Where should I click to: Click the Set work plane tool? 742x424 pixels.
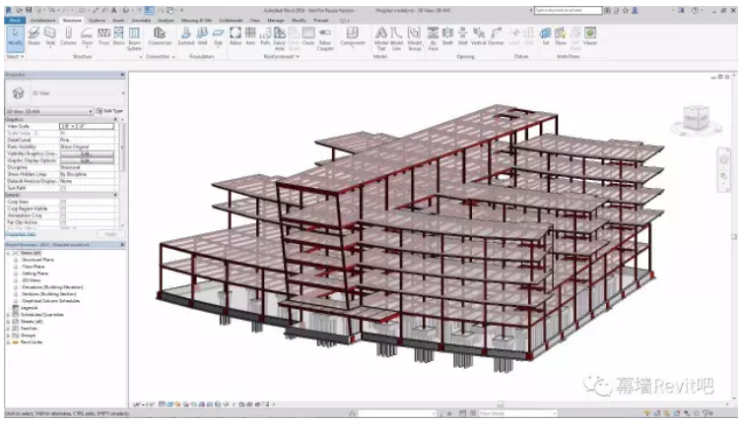click(x=546, y=36)
